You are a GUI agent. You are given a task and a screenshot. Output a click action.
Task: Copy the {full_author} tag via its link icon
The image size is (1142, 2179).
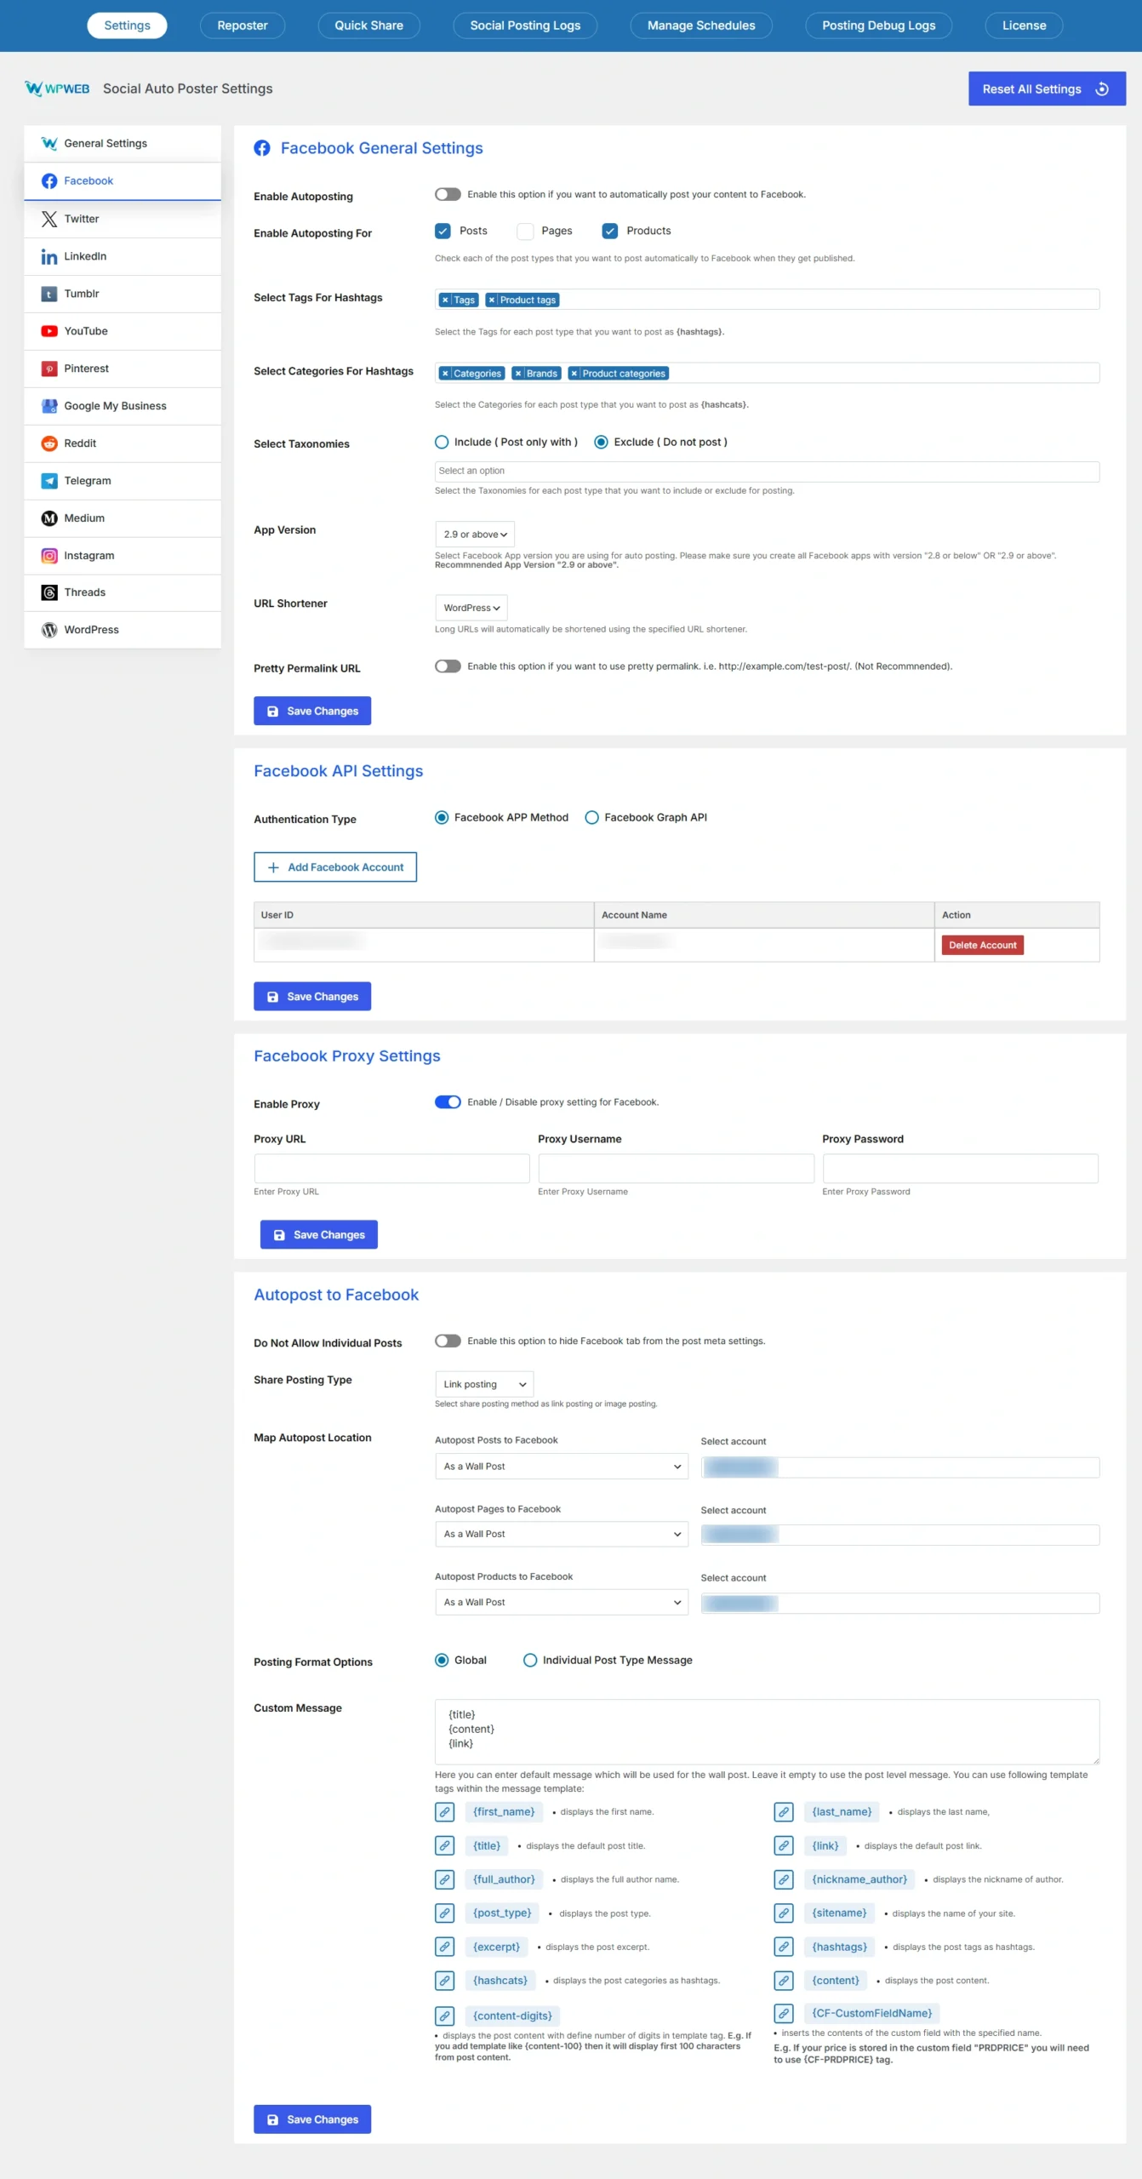point(444,1879)
